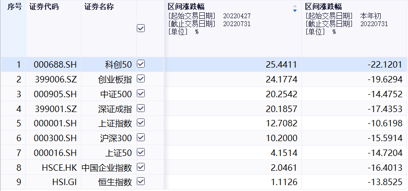Image resolution: width=408 pixels, height=191 pixels.
Task: Click the 区间涨跌幅 header starting 20220427
Action: (x=233, y=29)
